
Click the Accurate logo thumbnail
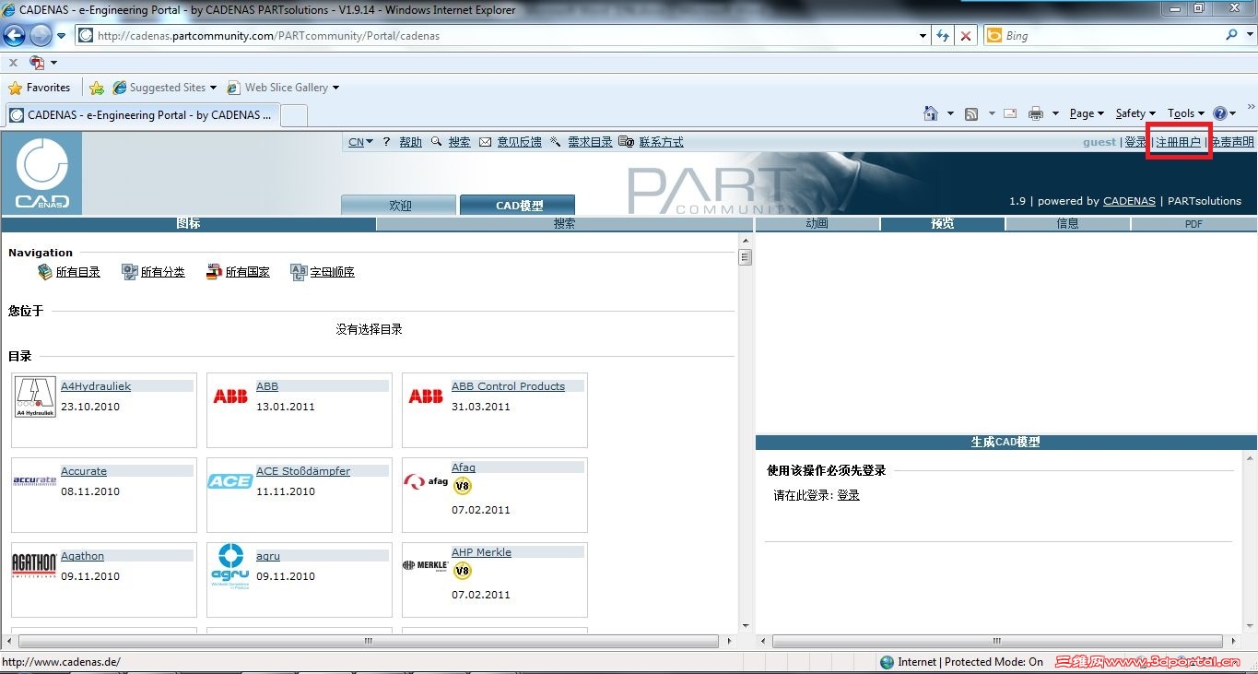coord(35,480)
